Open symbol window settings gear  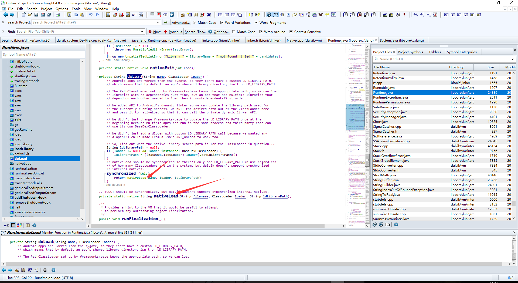[34, 225]
